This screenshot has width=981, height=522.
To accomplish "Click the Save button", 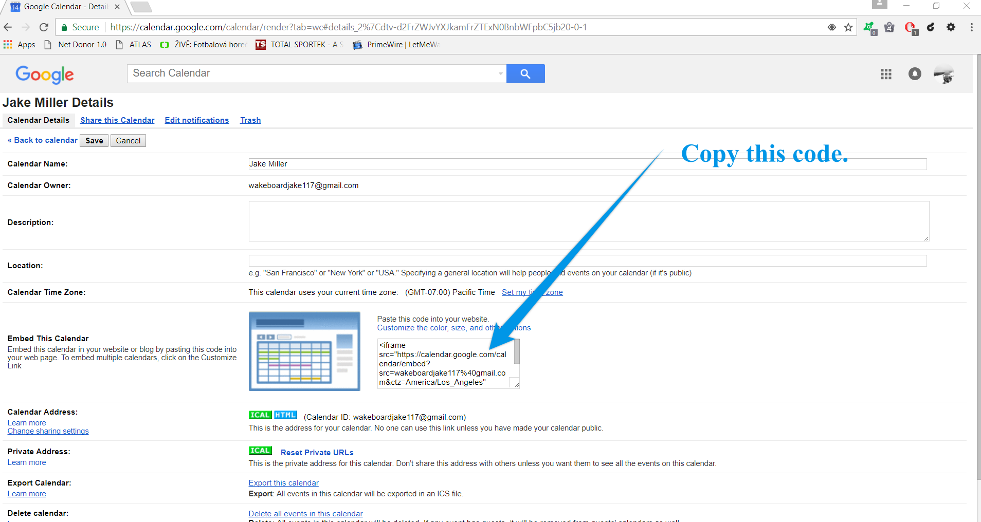I will coord(94,141).
